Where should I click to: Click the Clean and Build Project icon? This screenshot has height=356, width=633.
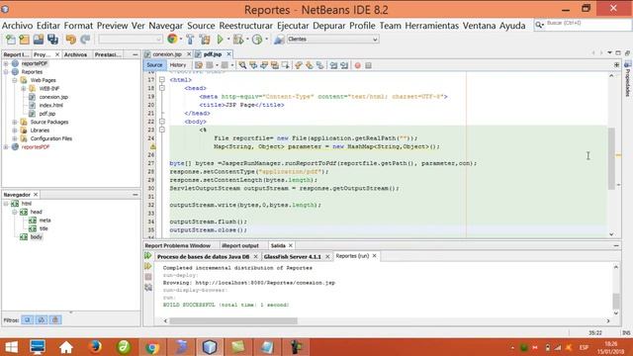(x=205, y=40)
